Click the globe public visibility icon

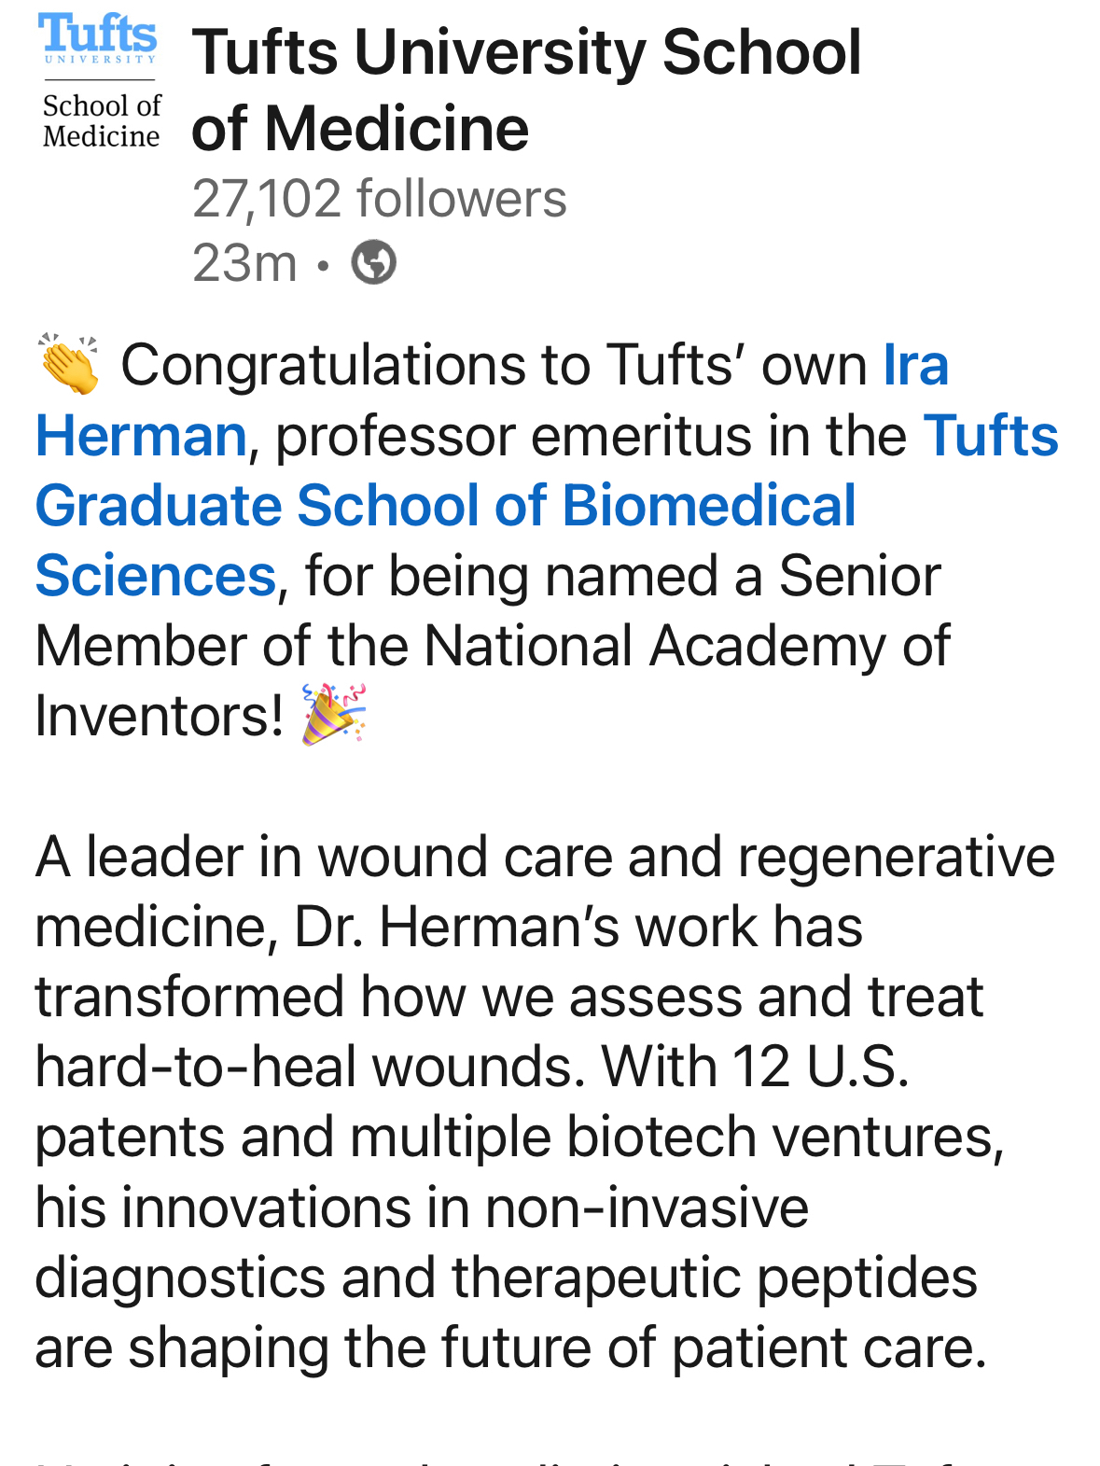(373, 262)
